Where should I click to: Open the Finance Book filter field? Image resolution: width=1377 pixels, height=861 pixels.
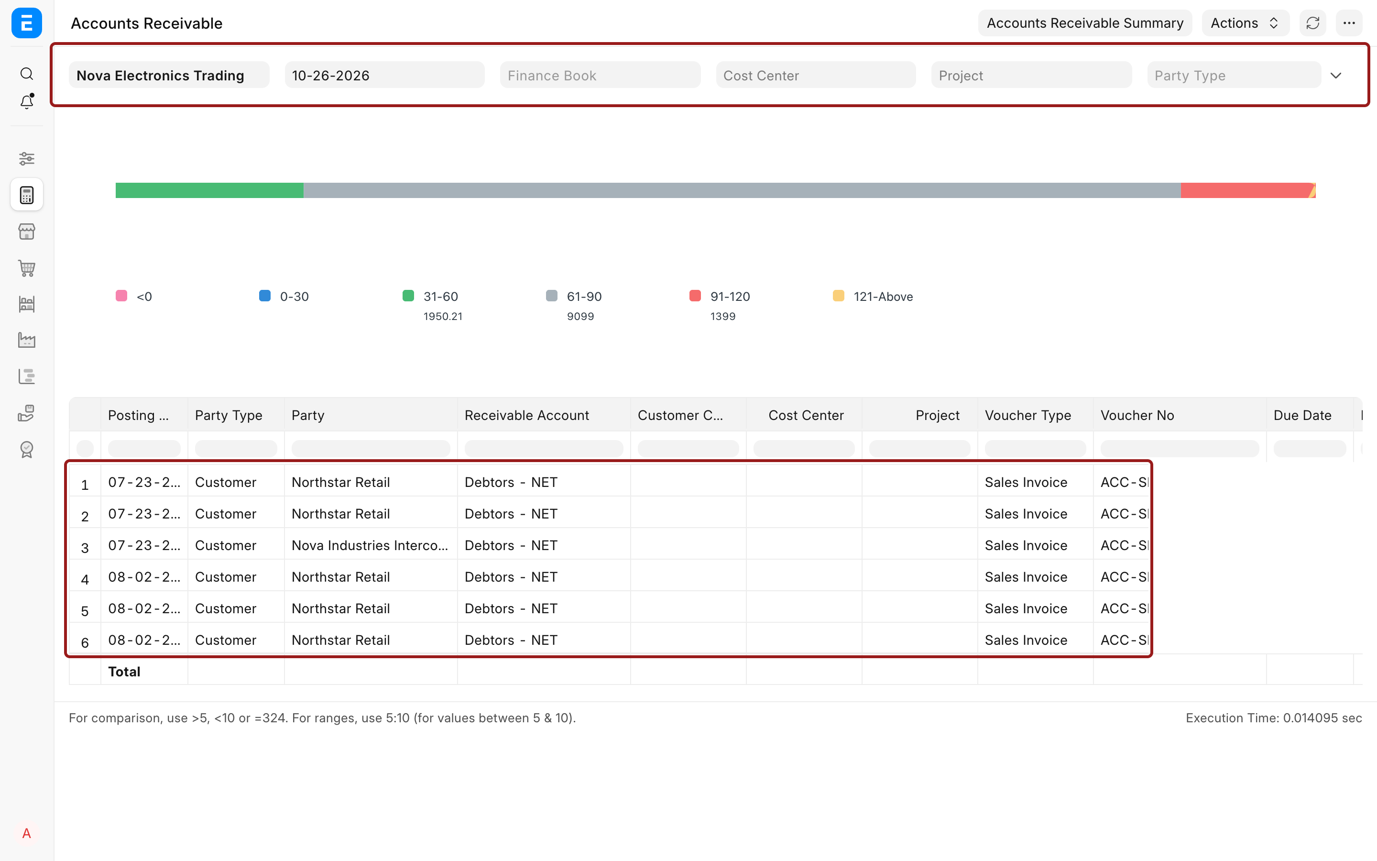point(600,75)
